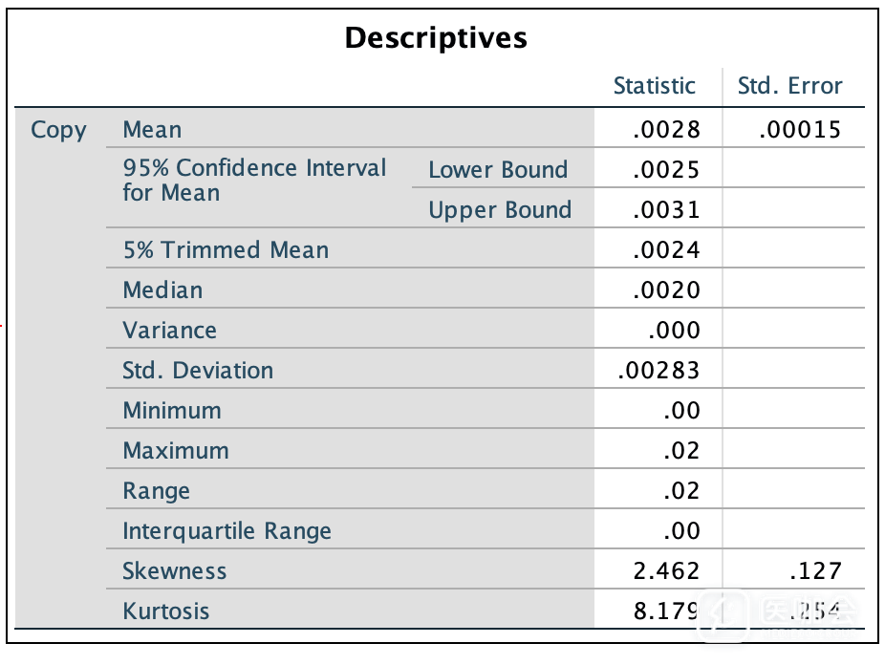This screenshot has width=885, height=665.
Task: Select the Median value .0020
Action: pos(666,290)
